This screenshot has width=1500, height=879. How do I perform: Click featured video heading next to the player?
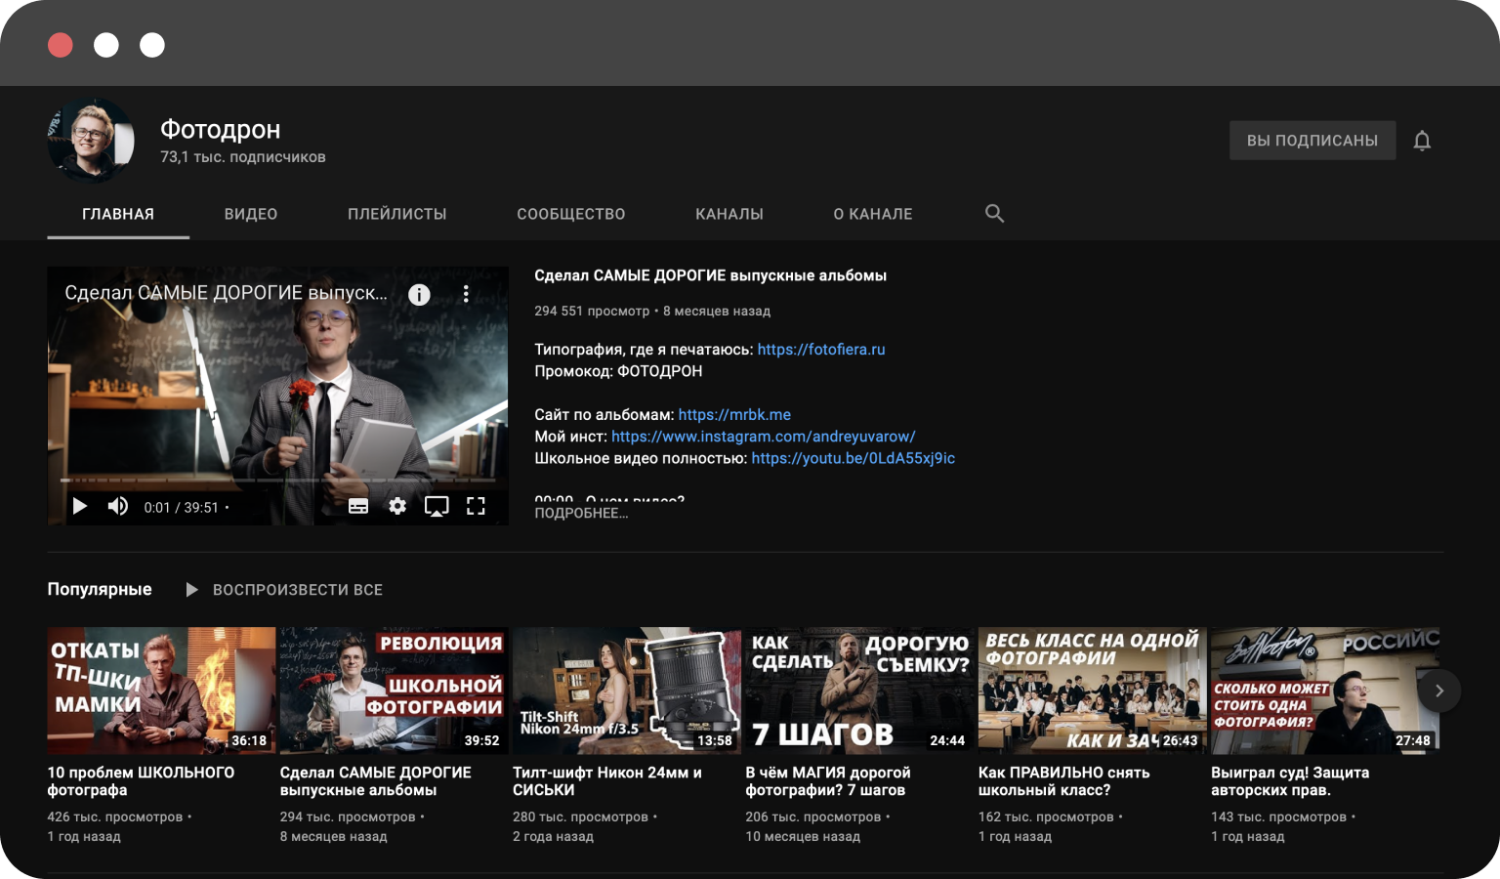coord(711,275)
